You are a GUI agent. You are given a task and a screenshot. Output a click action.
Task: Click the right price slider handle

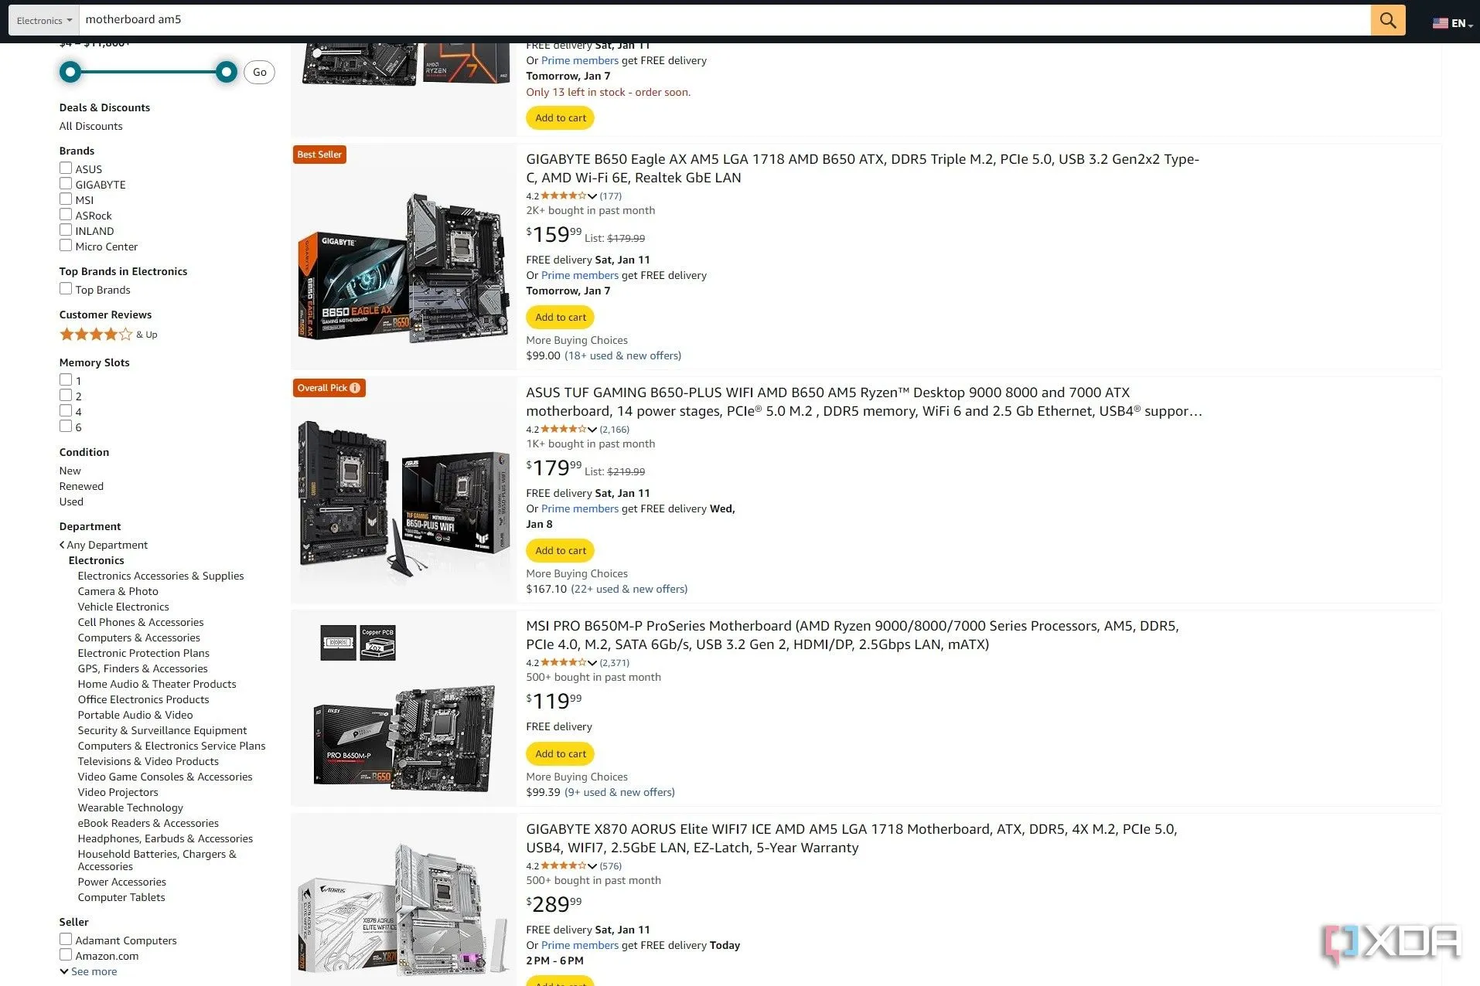[226, 73]
